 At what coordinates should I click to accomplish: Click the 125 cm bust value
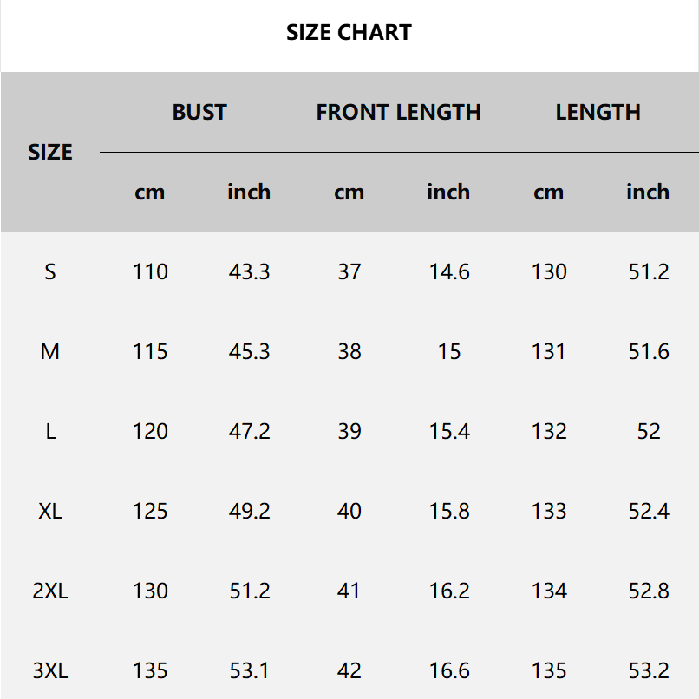[150, 511]
